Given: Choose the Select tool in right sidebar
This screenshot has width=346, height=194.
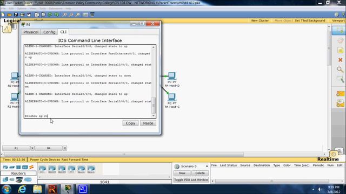Looking at the screenshot, I should [340, 31].
